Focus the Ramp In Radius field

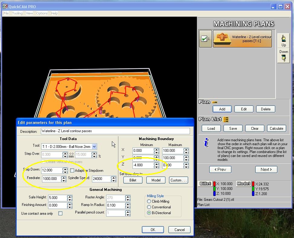[x=116, y=205]
